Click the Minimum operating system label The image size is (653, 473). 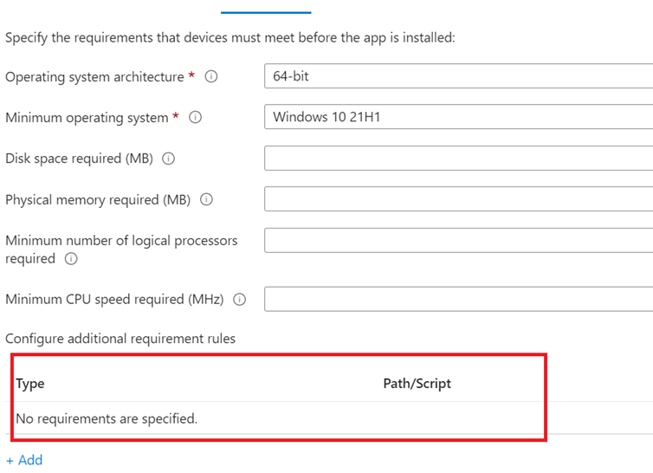87,118
